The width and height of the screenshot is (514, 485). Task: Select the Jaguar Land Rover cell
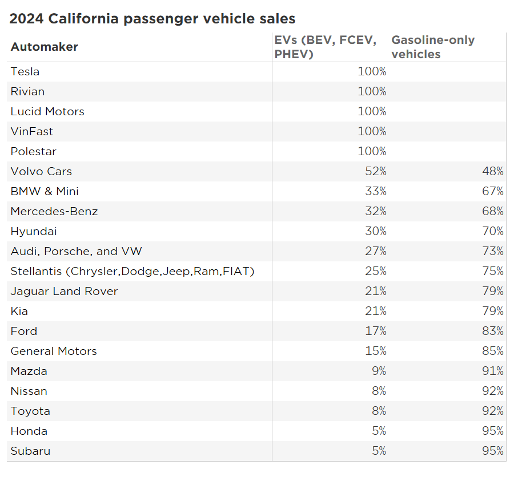pyautogui.click(x=64, y=291)
